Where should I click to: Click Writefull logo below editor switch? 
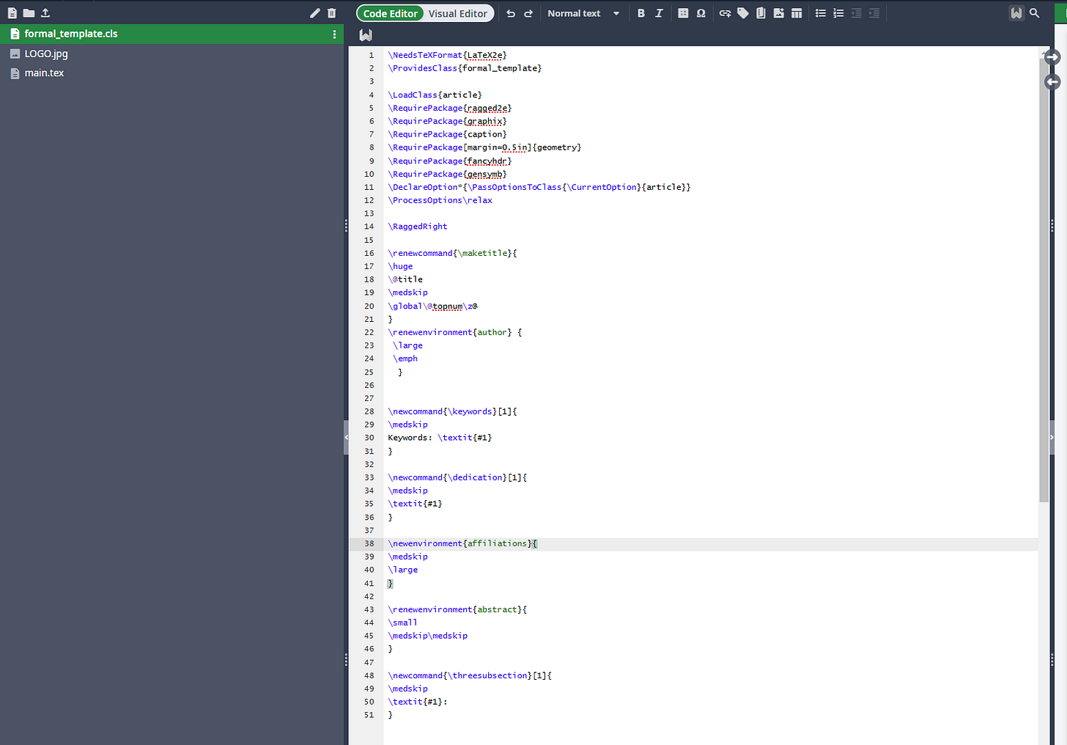(366, 34)
